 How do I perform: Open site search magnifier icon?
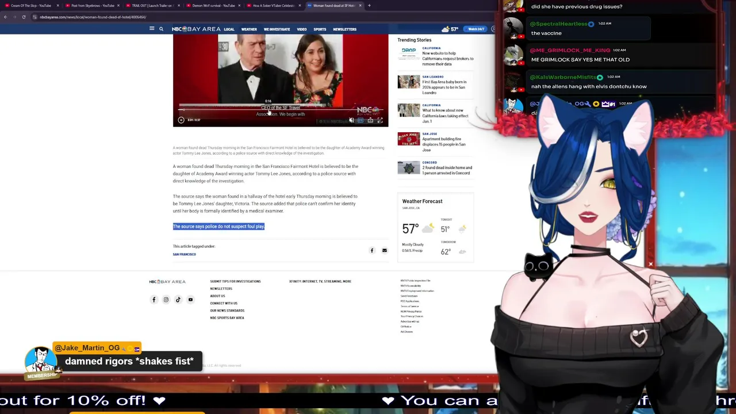pos(161,29)
